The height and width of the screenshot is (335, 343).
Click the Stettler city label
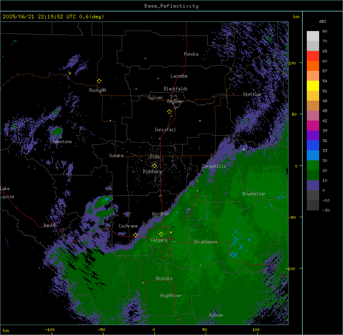[x=252, y=94]
